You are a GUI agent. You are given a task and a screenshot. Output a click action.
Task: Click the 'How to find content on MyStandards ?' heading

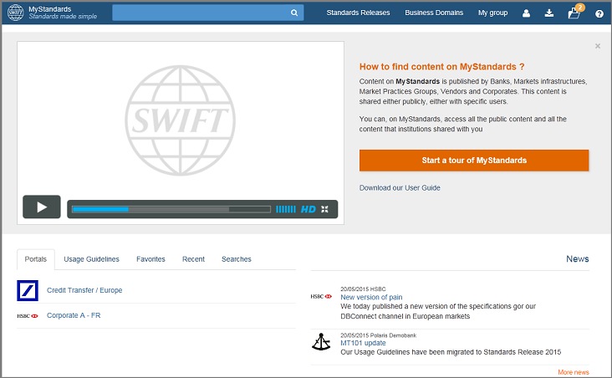[441, 67]
